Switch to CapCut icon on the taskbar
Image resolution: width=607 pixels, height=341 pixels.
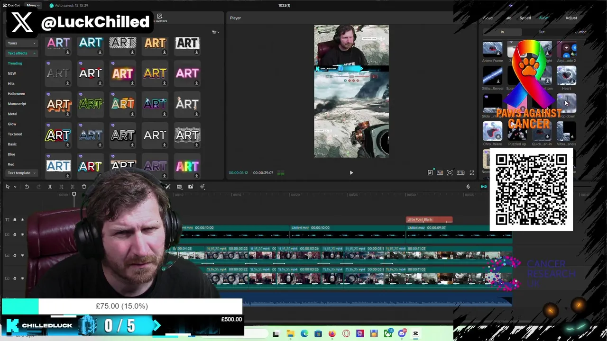415,334
